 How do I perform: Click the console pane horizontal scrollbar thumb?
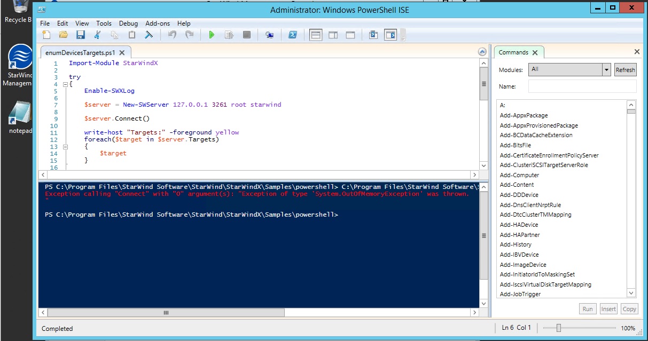166,313
